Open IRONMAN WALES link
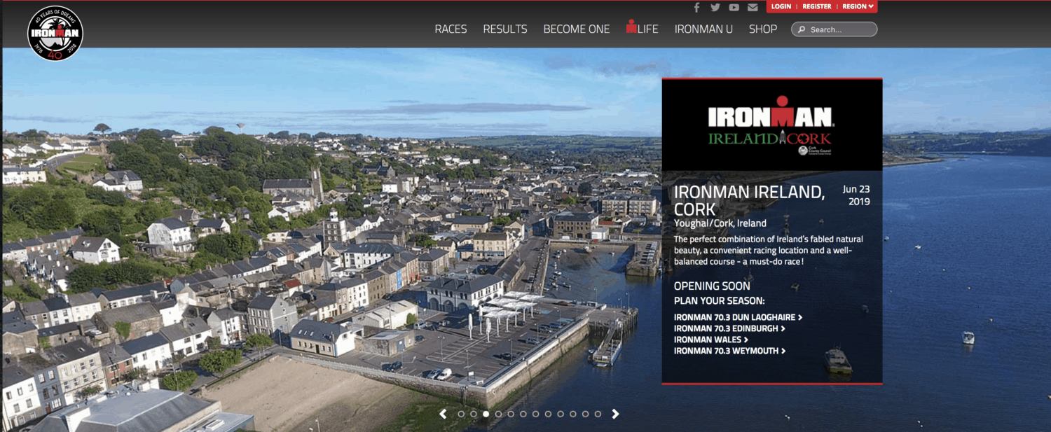The width and height of the screenshot is (1051, 432). (711, 340)
